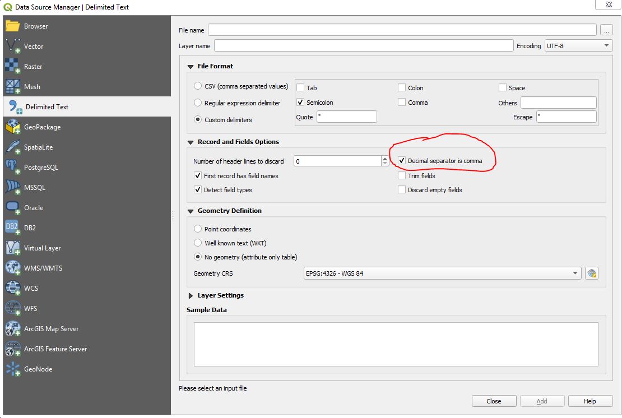The width and height of the screenshot is (622, 418).
Task: Click the Others delimiter input field
Action: [x=559, y=103]
